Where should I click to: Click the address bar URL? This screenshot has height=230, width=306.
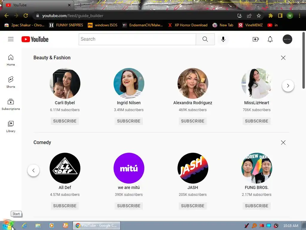(x=73, y=16)
